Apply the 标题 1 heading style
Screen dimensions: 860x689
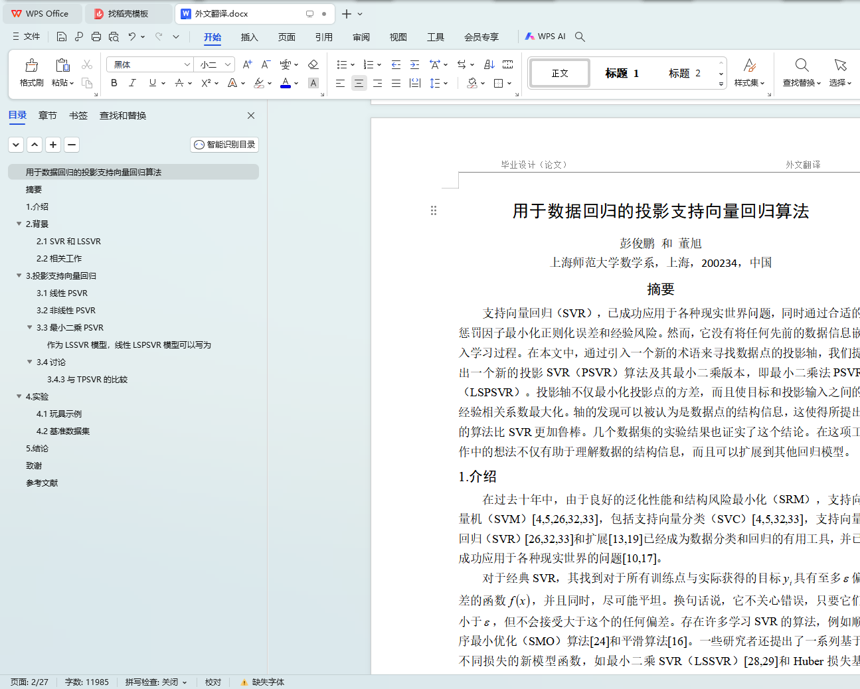click(x=622, y=73)
